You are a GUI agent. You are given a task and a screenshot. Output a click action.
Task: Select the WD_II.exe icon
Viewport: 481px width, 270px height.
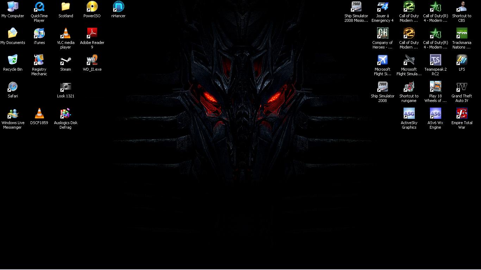[x=92, y=60]
